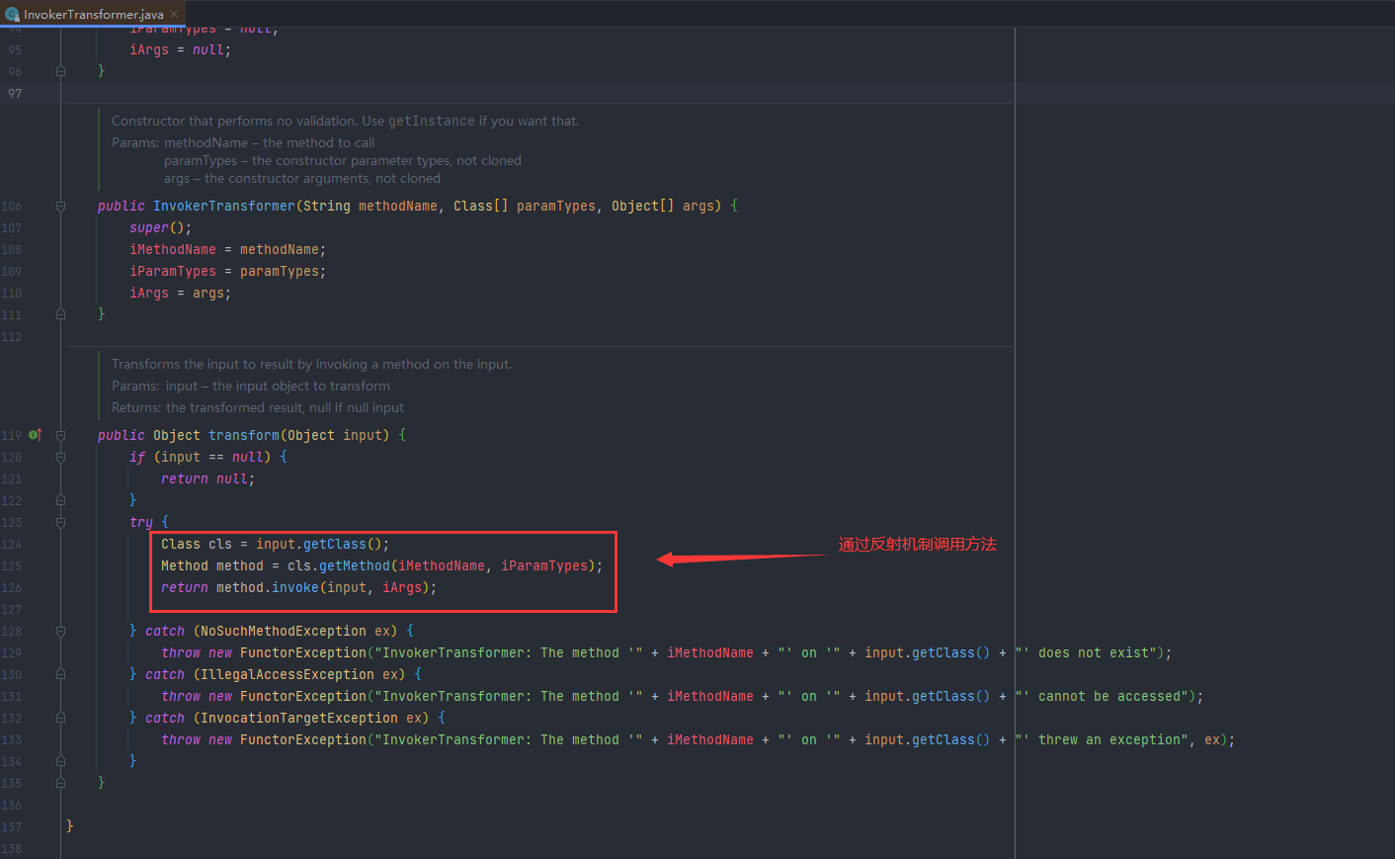Click the Java class icon on the editor tab
The width and height of the screenshot is (1395, 859).
point(14,14)
